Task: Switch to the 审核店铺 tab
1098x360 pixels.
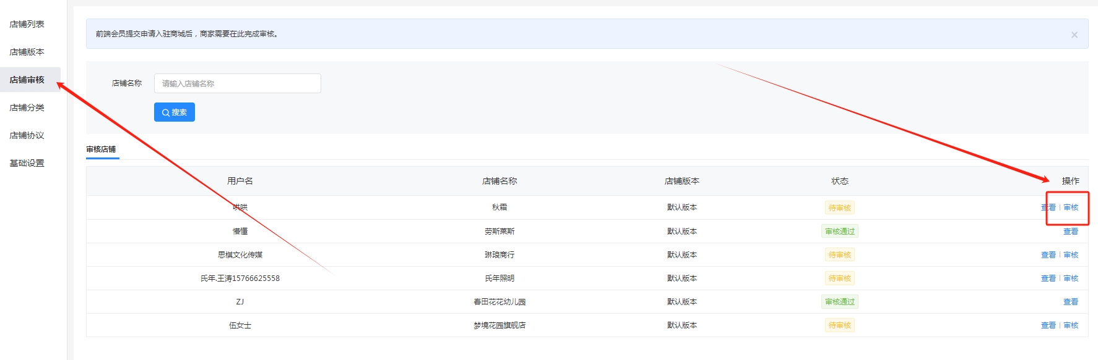Action: click(102, 149)
